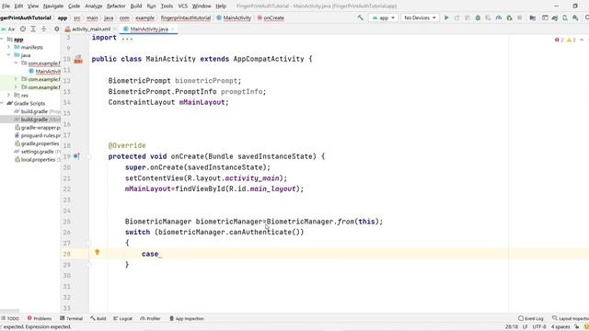This screenshot has height=331, width=589.
Task: Click Select Opened File target icon
Action: tap(23, 29)
